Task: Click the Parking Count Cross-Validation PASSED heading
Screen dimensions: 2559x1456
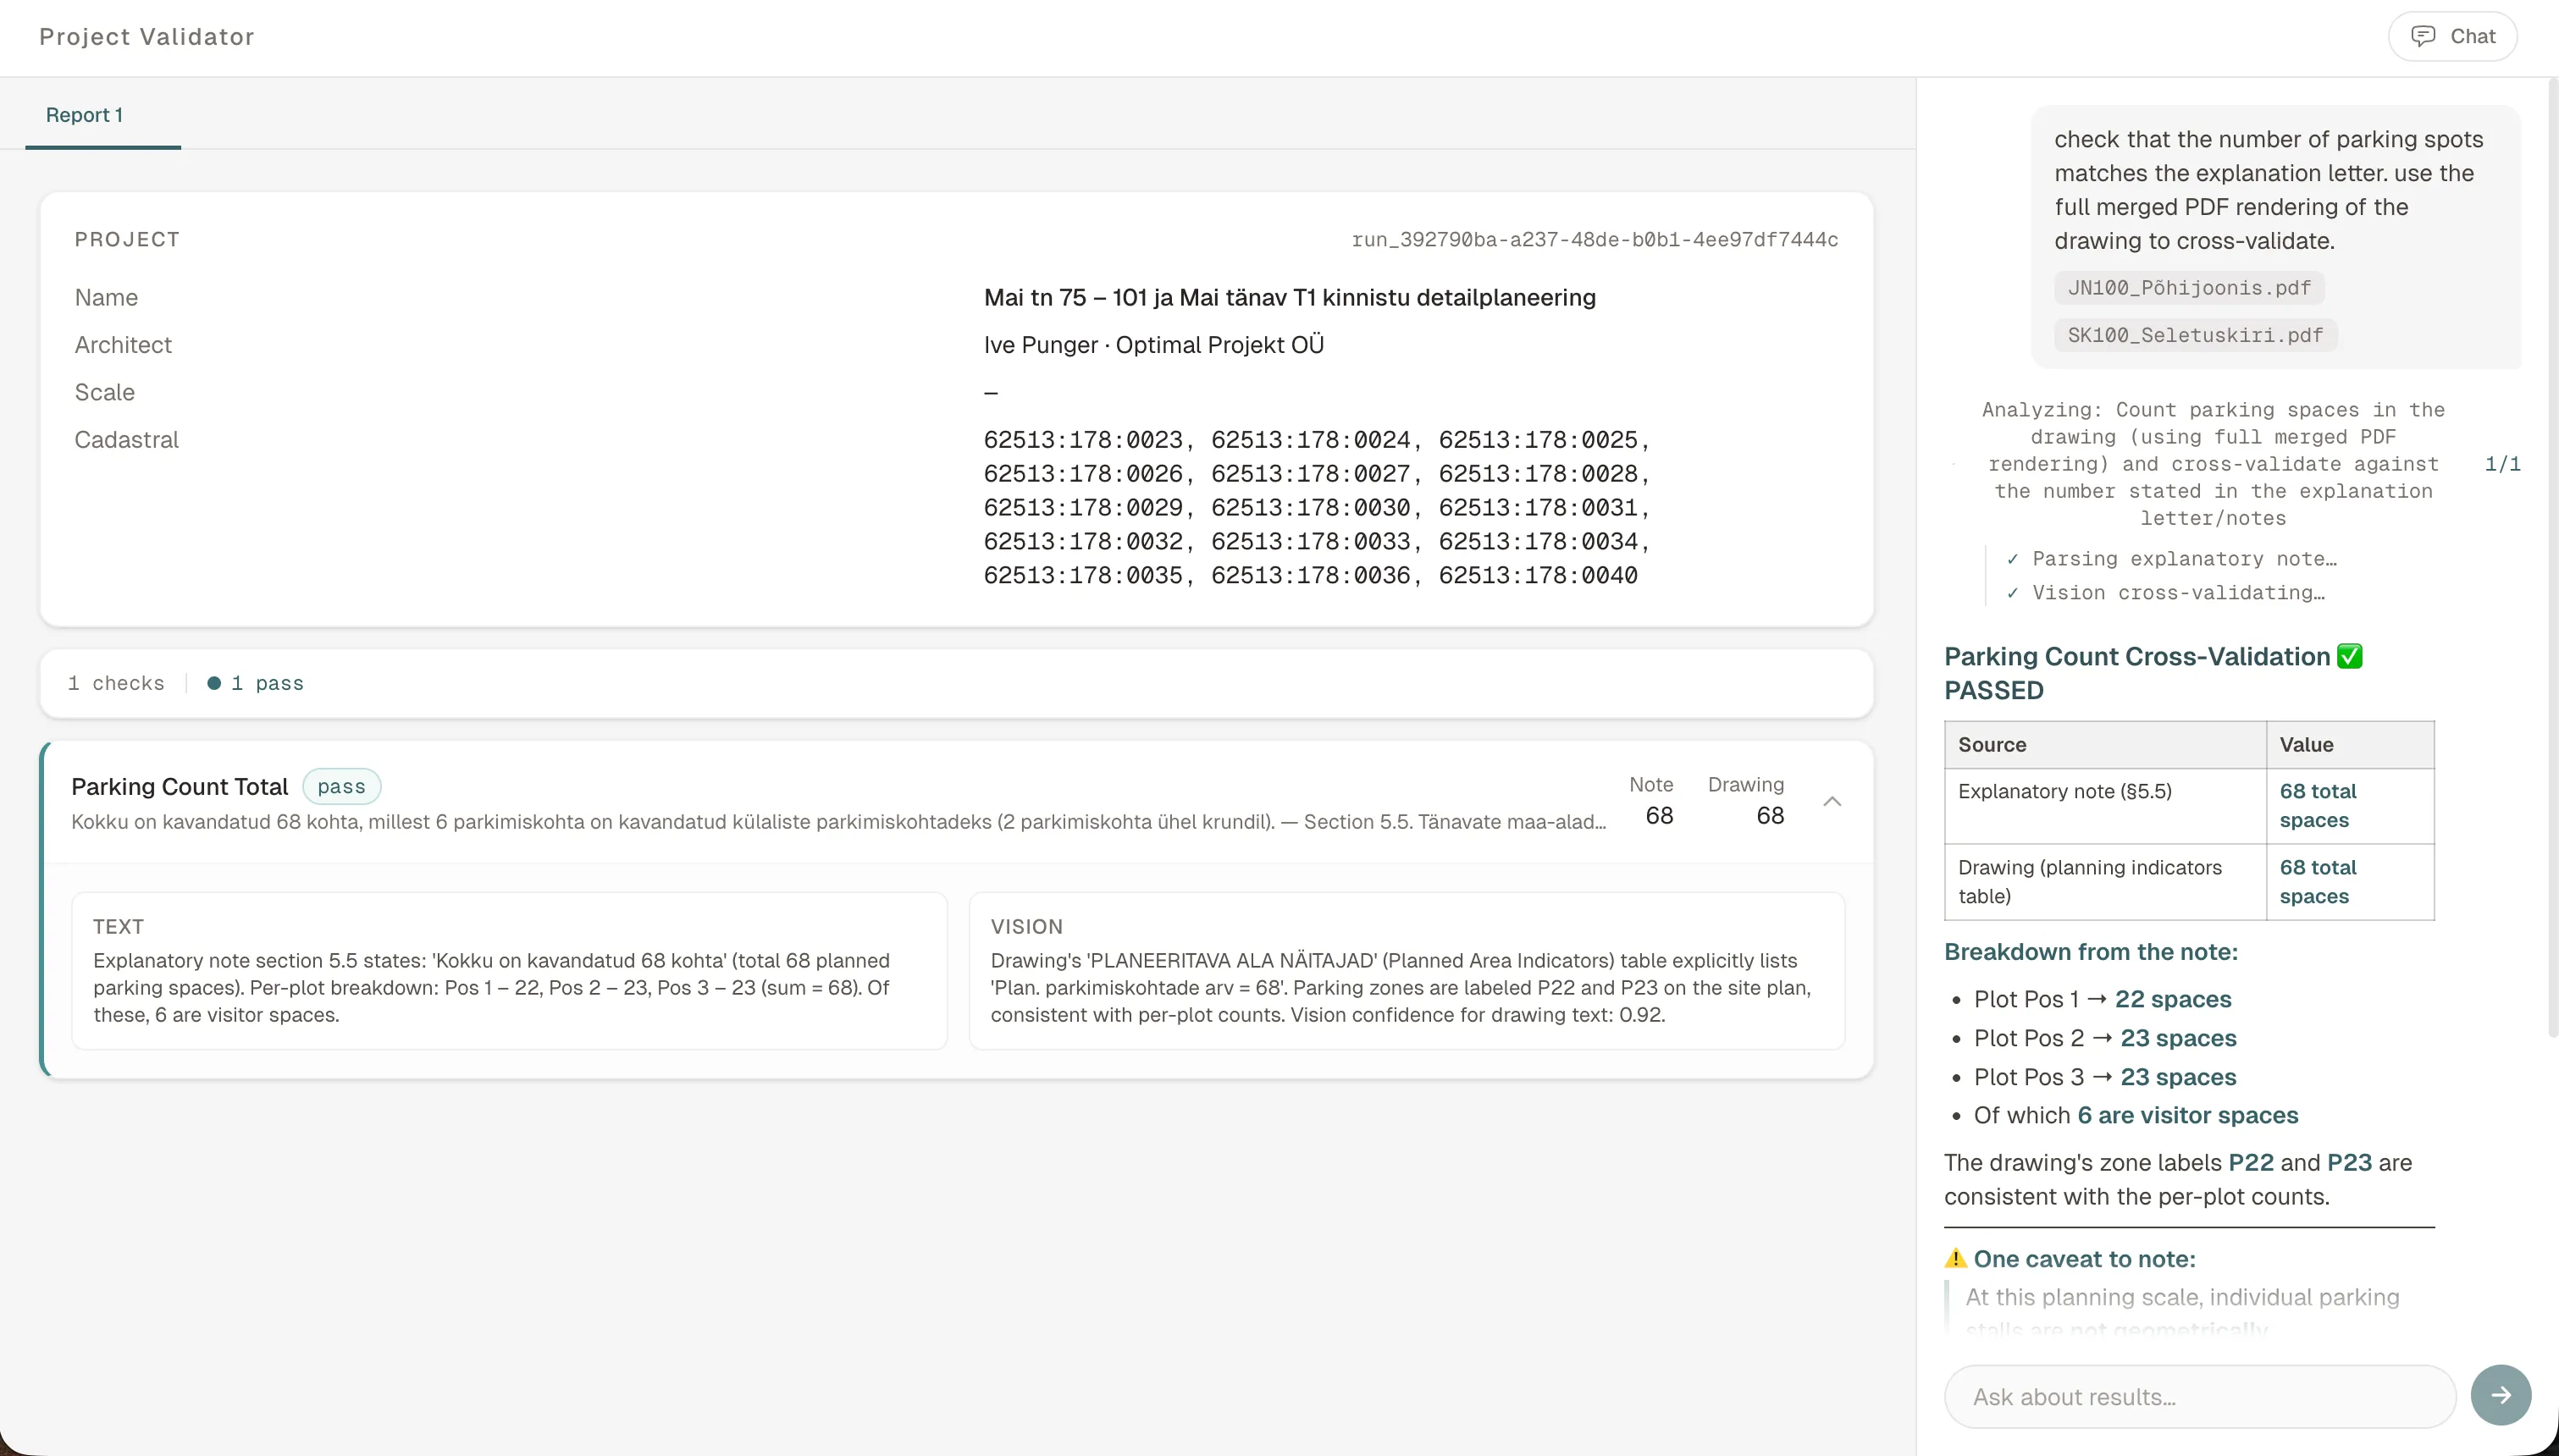Action: [x=2153, y=673]
